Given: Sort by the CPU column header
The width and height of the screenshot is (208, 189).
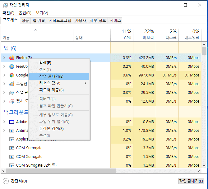Looking at the screenshot, I should [x=122, y=35].
